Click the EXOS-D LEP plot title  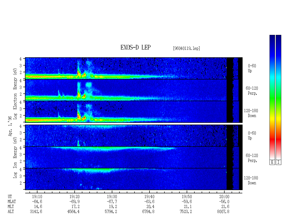click(136, 47)
